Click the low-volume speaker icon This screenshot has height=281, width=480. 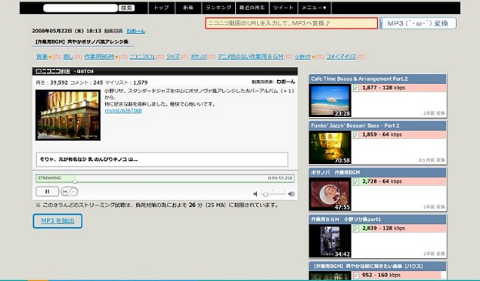(x=255, y=194)
